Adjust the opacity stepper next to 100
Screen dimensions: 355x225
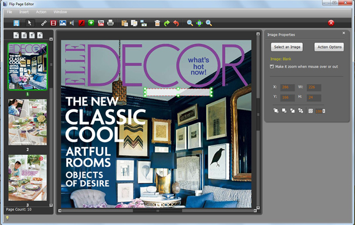coord(324,111)
